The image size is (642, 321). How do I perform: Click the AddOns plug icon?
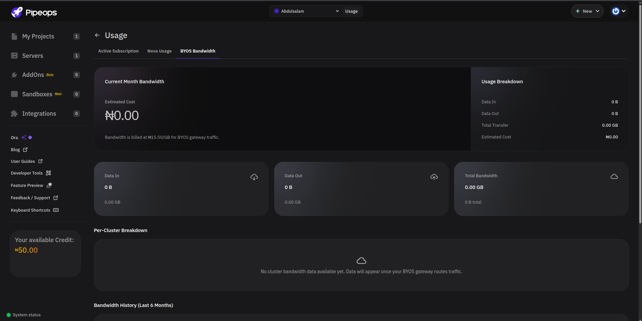(14, 75)
